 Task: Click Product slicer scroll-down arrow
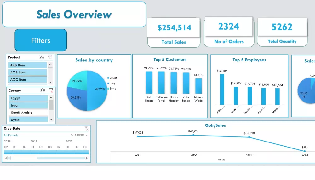[x=50, y=82]
